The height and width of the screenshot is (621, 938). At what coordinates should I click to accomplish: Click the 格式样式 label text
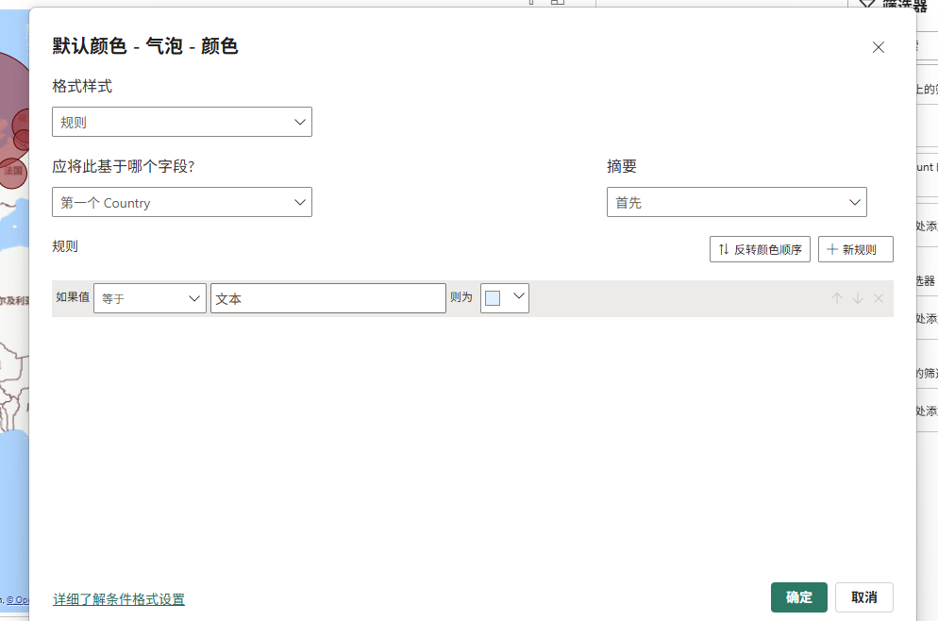coord(82,86)
